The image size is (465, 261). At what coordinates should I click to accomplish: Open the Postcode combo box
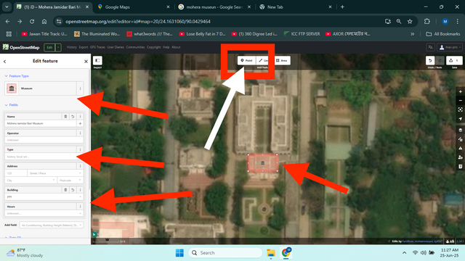pos(70,181)
